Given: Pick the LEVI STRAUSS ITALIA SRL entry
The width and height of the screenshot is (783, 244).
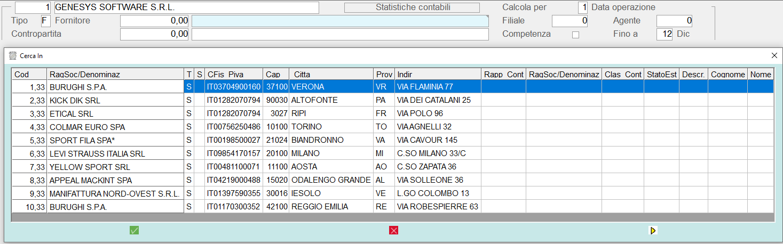Looking at the screenshot, I should tap(115, 153).
